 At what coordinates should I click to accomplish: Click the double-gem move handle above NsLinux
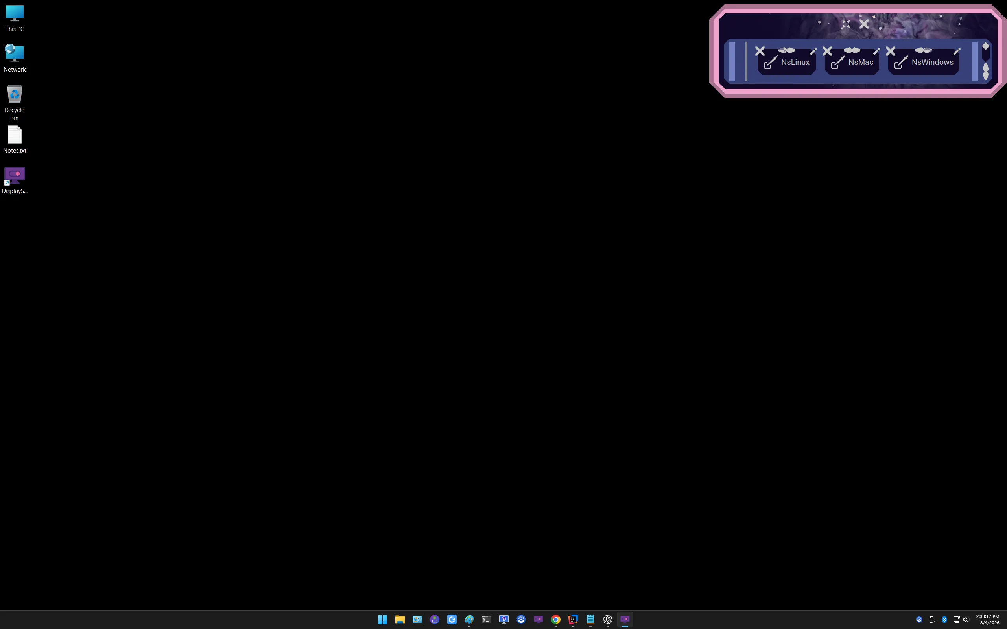(x=786, y=50)
